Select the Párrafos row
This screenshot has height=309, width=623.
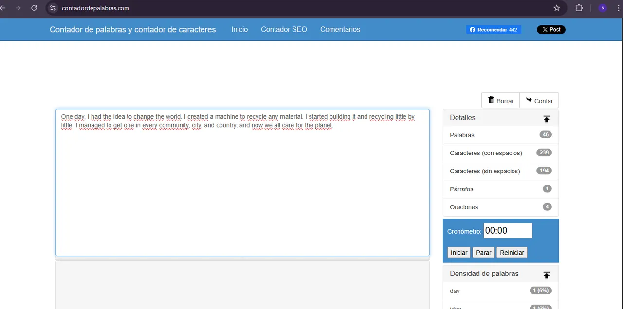point(501,189)
